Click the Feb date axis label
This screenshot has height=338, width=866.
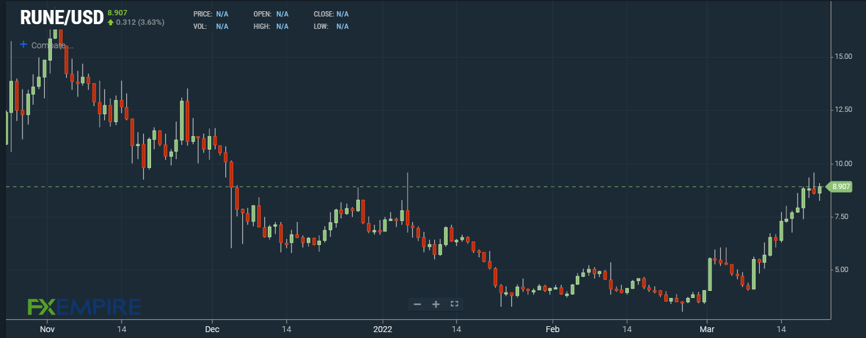tap(552, 328)
